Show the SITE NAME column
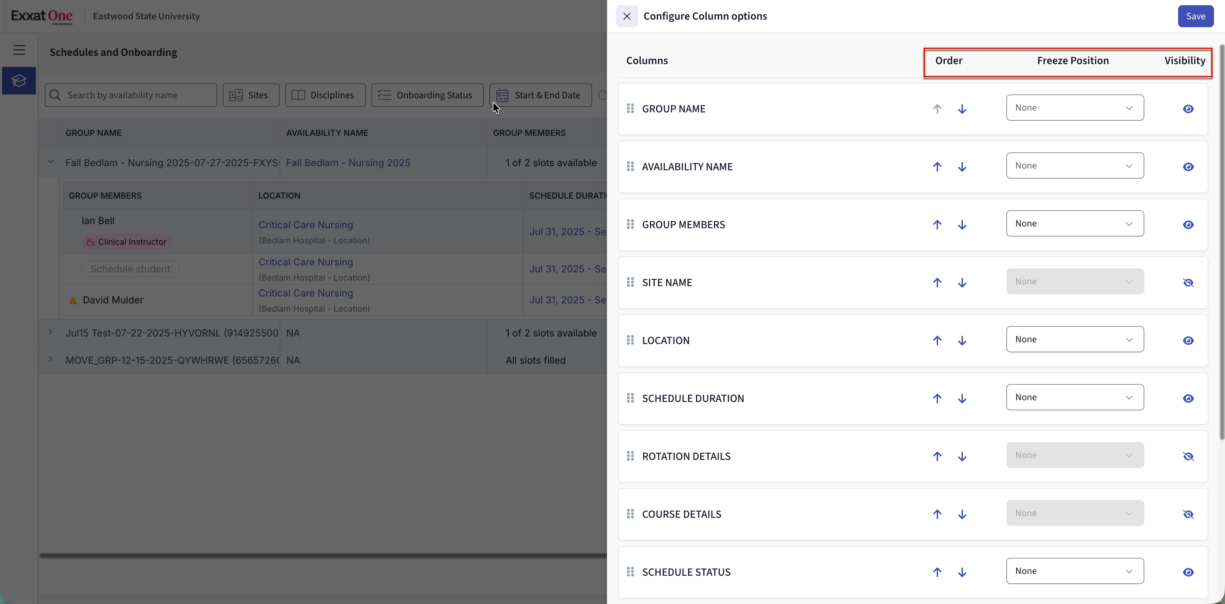 click(1188, 283)
